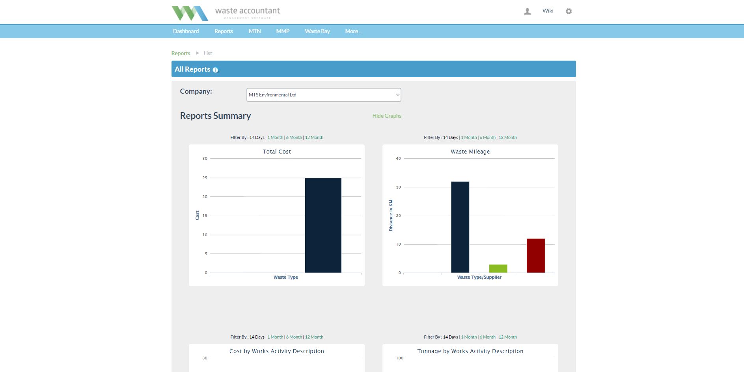This screenshot has height=372, width=744.
Task: Click info icon beside All Reports
Action: coord(215,70)
